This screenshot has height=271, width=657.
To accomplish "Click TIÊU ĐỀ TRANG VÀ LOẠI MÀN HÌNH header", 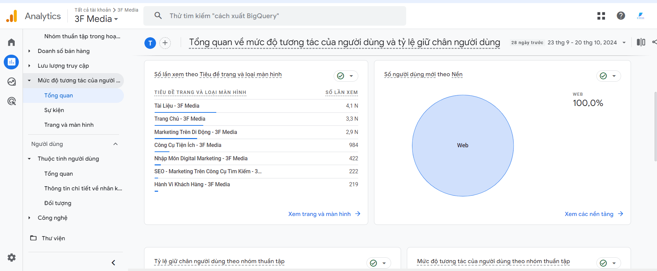I will 200,92.
